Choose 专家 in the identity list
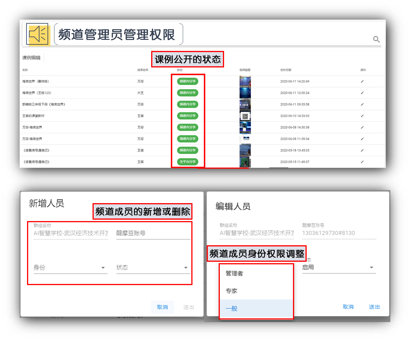This screenshot has width=408, height=340. (x=231, y=291)
